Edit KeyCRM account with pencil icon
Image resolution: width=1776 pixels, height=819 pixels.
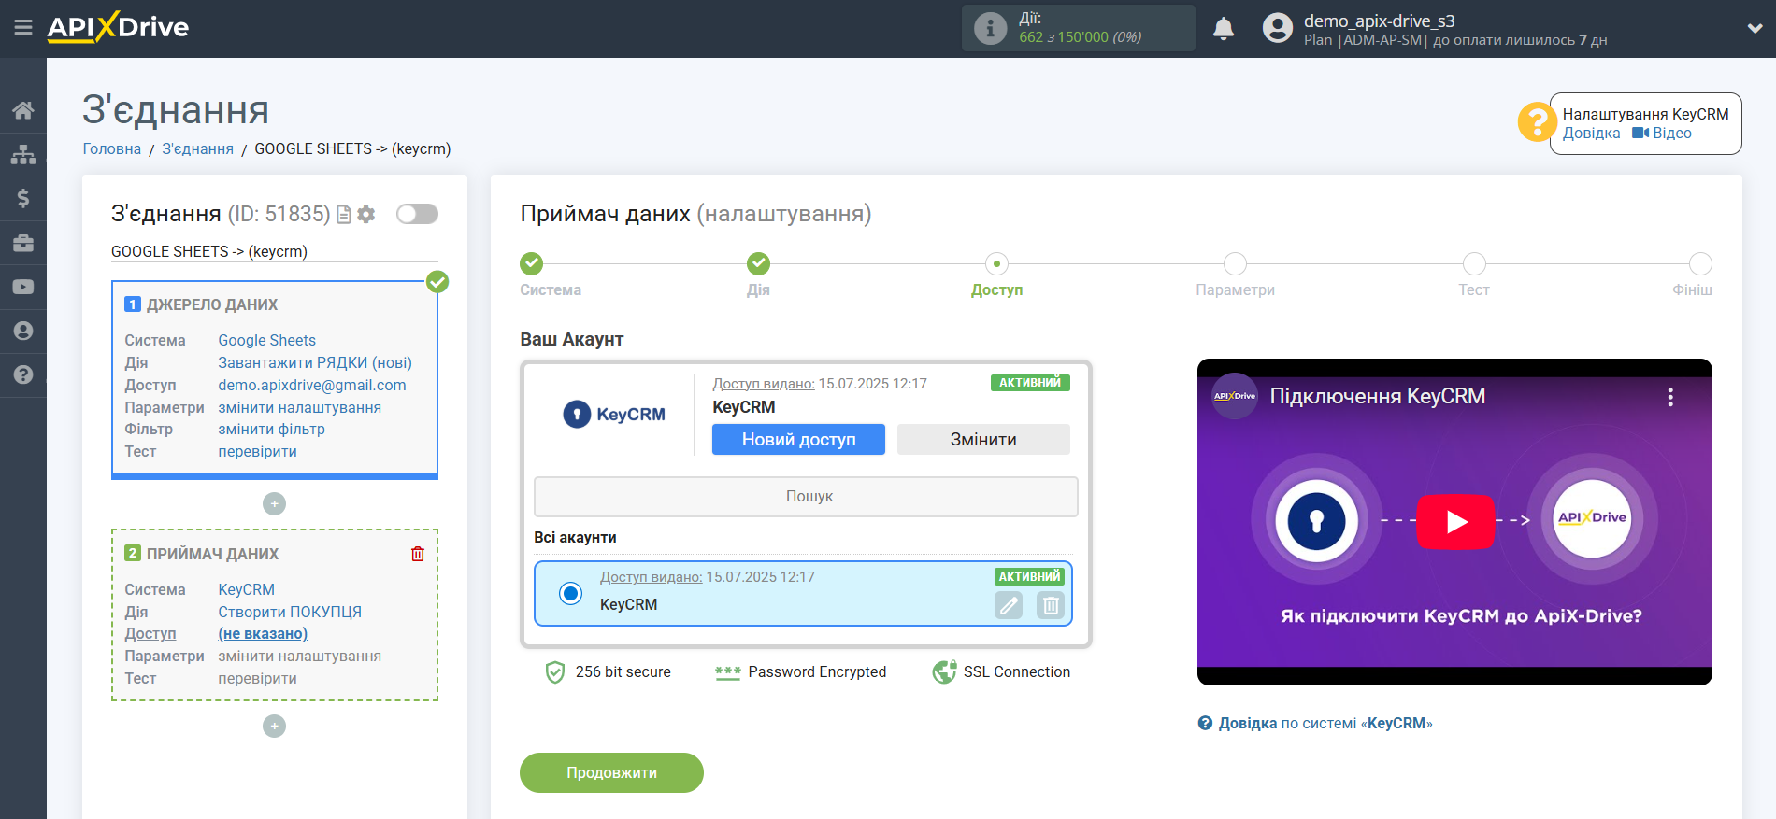click(x=1009, y=605)
